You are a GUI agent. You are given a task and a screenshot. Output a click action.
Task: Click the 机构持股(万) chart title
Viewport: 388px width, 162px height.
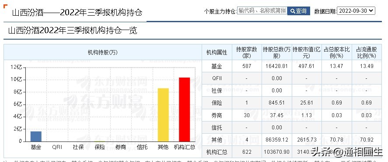tap(102, 52)
